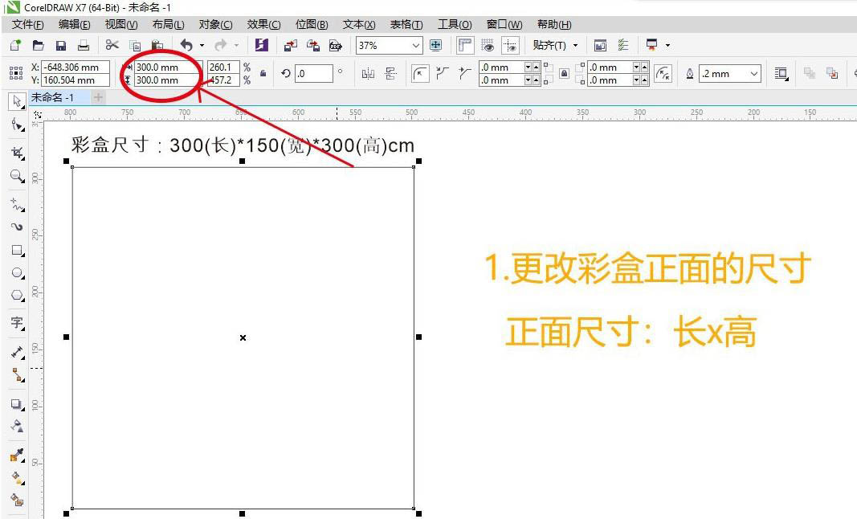Open the zoom level 37% dropdown
The height and width of the screenshot is (519, 857).
point(414,46)
